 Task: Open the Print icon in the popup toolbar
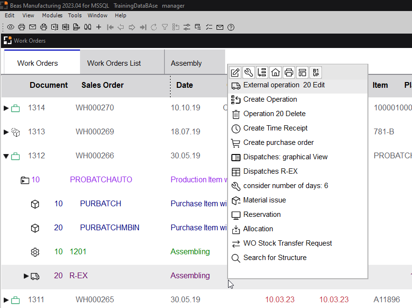coord(288,72)
